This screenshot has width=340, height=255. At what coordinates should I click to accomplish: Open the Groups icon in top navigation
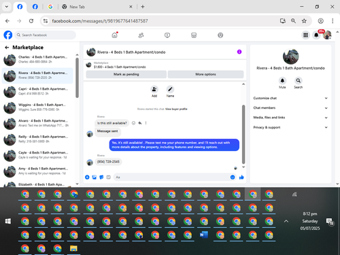[220, 35]
